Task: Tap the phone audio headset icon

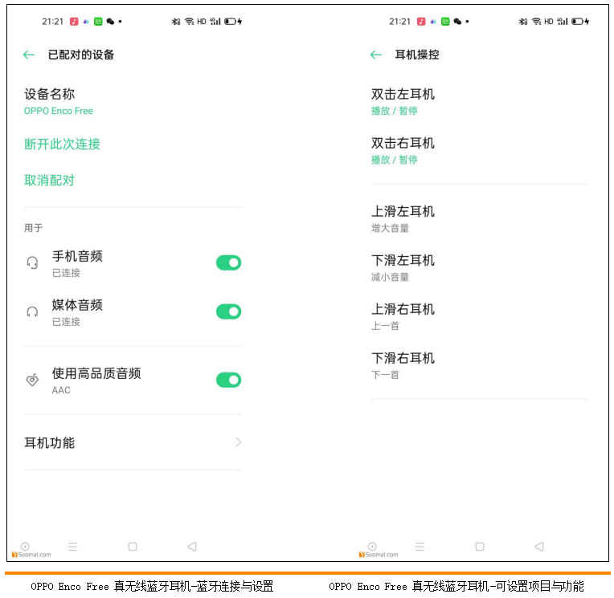Action: 32,262
